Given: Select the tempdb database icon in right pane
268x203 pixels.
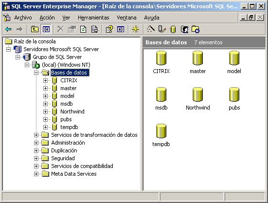Looking at the screenshot, I should click(x=161, y=131).
